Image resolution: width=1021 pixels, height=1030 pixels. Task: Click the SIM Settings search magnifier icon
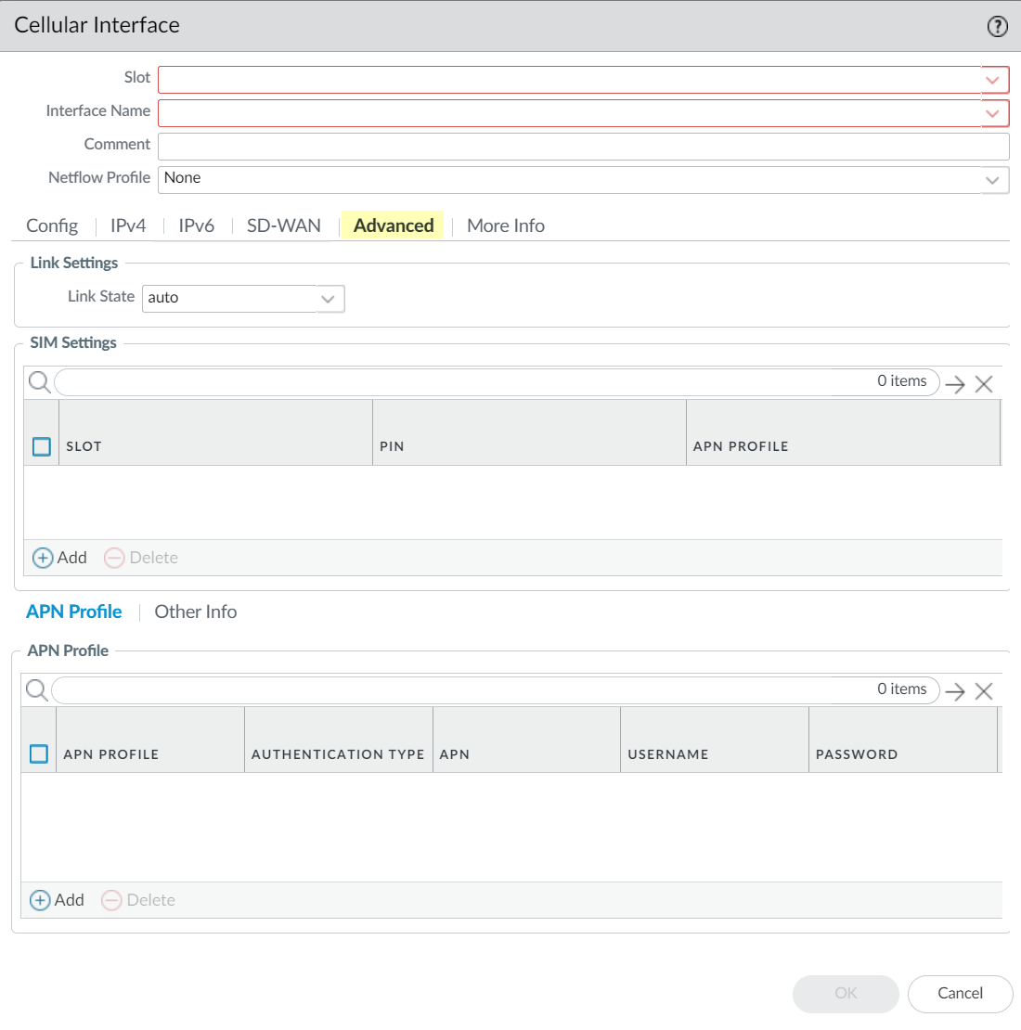pyautogui.click(x=39, y=382)
